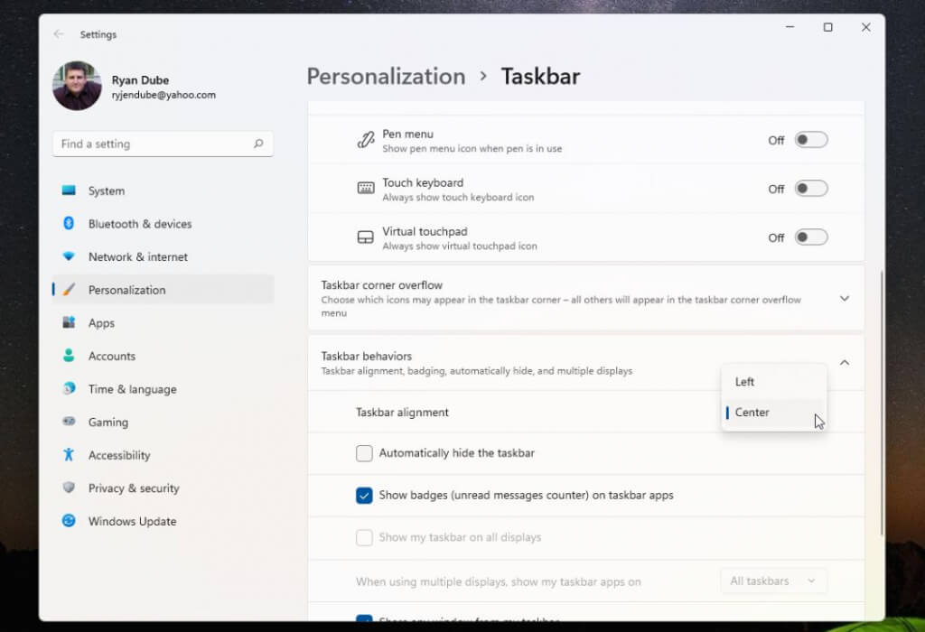Open Network & internet via its wifi icon
The height and width of the screenshot is (632, 925).
coord(69,256)
